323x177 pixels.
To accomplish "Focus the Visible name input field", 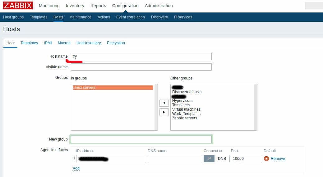I will click(x=141, y=67).
